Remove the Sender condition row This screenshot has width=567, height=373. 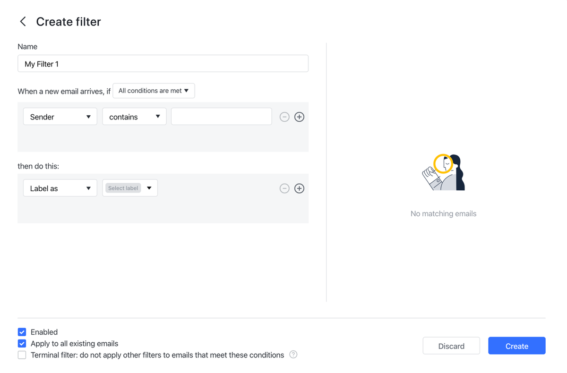point(284,117)
